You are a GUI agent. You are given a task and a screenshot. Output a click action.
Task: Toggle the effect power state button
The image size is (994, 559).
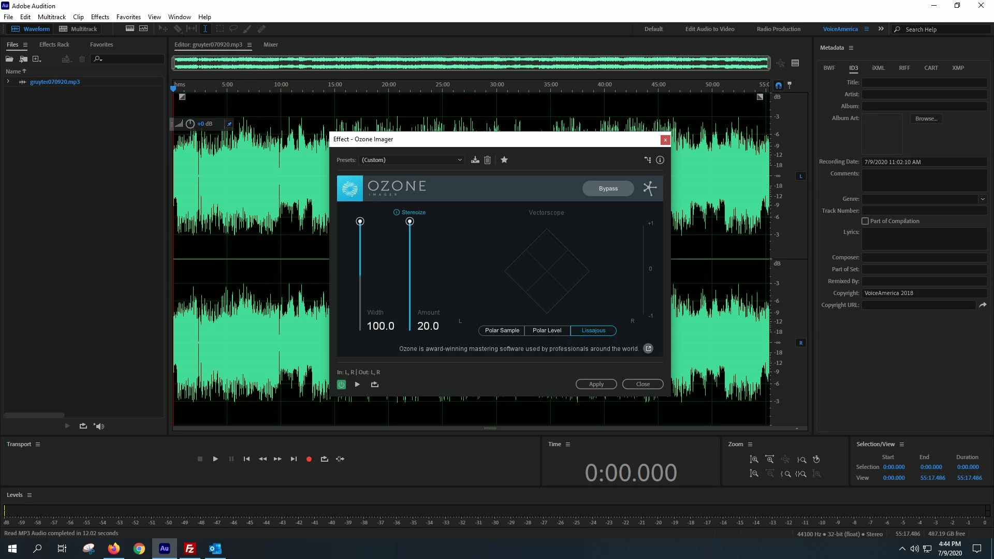[341, 385]
